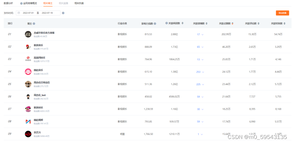Open the 相关直播 tab
The height and width of the screenshot is (143, 292).
63,3
